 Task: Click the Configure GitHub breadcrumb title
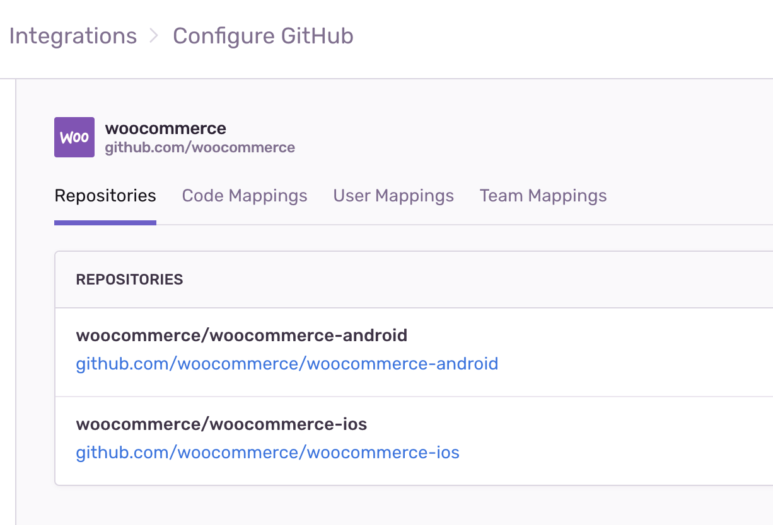point(263,36)
